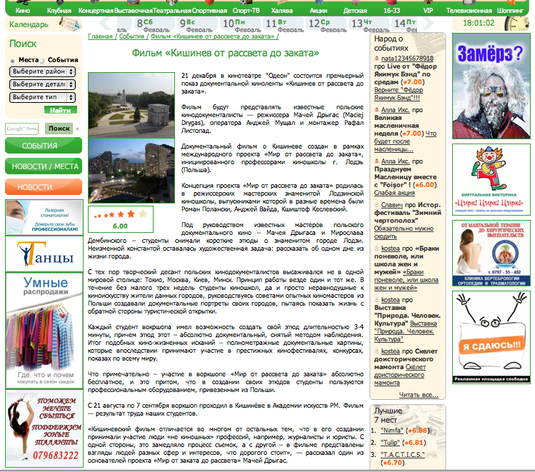Open the evening apartment blocks photo
535x472 pixels.
[x=131, y=171]
